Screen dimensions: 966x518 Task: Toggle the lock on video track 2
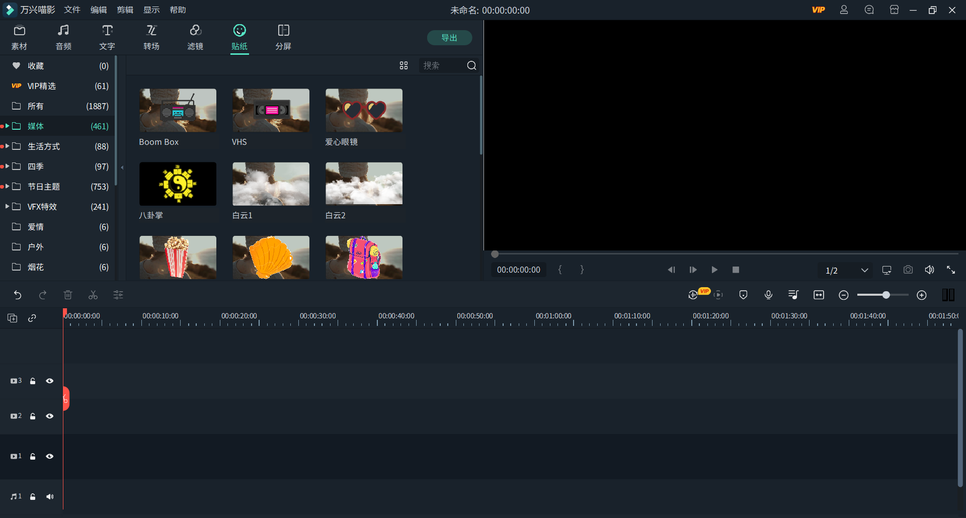tap(33, 416)
